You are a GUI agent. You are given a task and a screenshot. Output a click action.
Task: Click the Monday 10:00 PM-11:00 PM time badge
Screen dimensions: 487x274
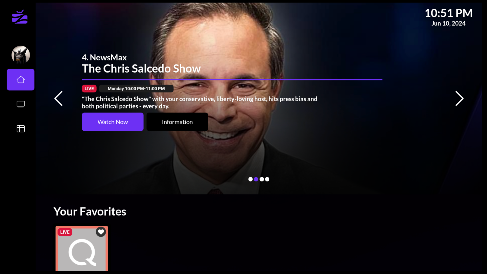[136, 89]
